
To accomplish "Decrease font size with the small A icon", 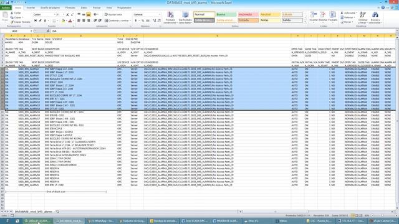I will 72,14.
